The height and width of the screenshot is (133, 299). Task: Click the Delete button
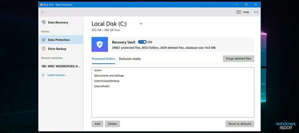click(112, 124)
